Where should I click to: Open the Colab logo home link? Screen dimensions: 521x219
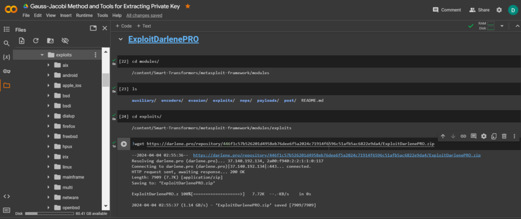click(11, 9)
